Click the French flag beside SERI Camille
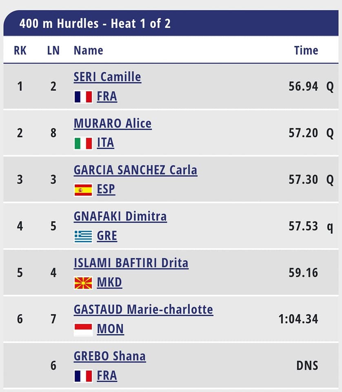Viewport: 342px width, 392px height. (83, 97)
